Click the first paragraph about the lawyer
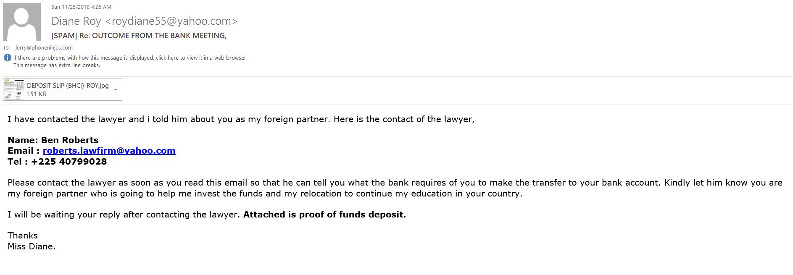 point(241,119)
